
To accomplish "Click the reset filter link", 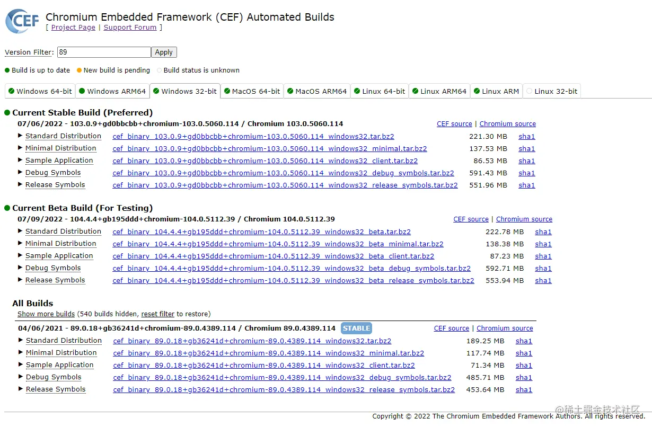I will (x=158, y=314).
